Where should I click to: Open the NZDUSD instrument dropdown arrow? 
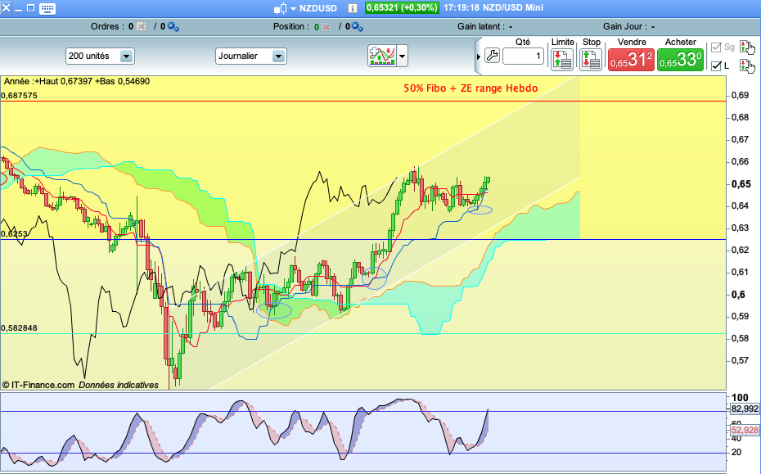[293, 9]
